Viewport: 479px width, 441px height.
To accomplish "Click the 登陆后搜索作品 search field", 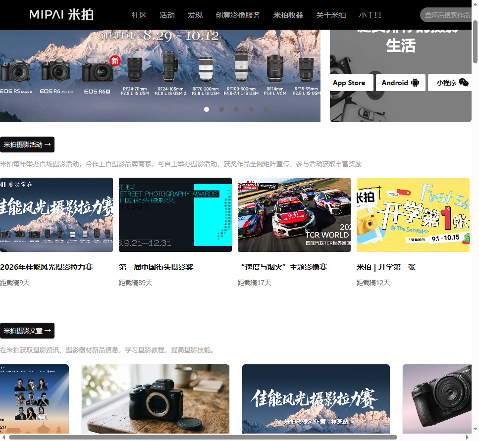I will [446, 15].
